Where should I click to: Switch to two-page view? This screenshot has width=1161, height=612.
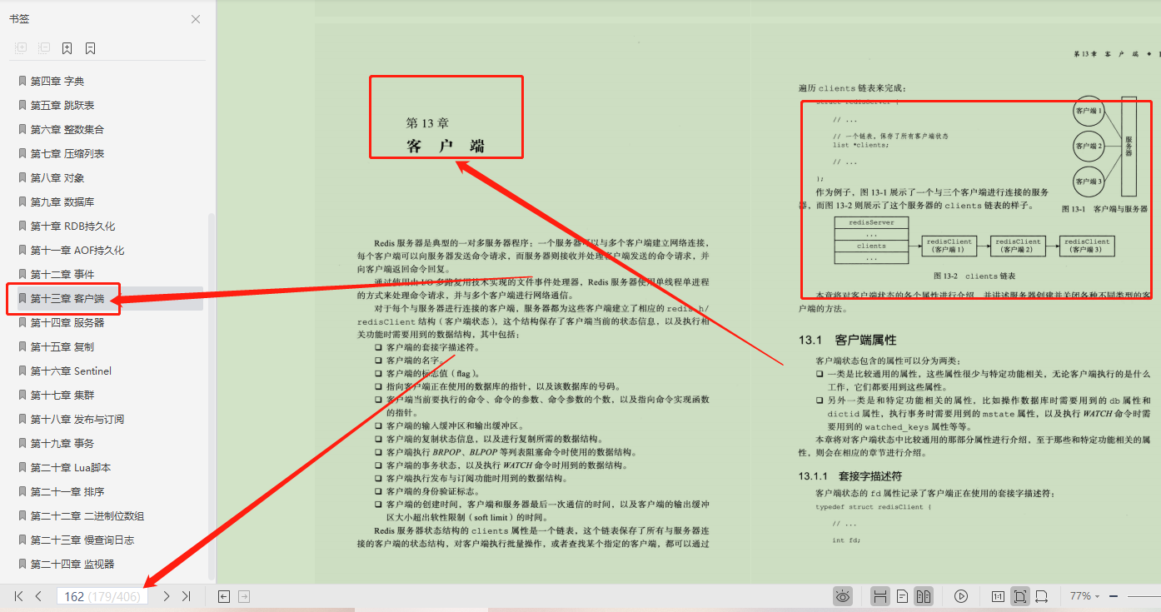(923, 596)
